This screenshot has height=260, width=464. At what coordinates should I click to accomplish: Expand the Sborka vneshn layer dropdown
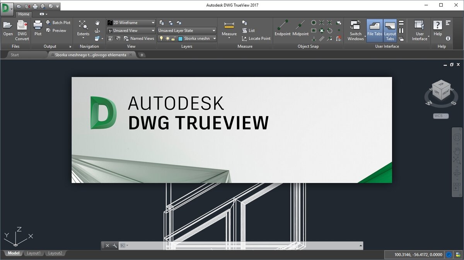point(214,39)
